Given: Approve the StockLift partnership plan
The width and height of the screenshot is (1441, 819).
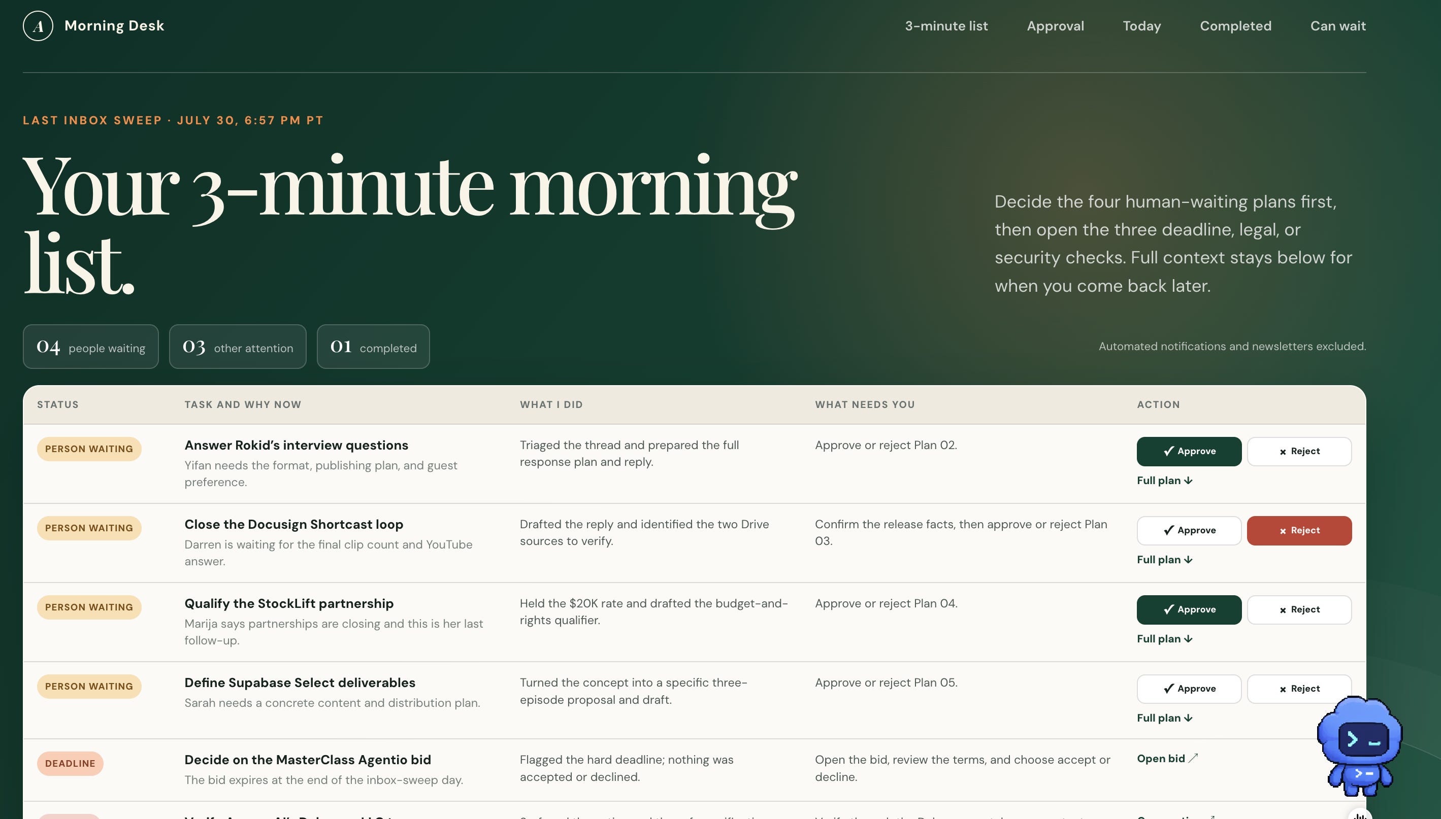Looking at the screenshot, I should [x=1189, y=610].
